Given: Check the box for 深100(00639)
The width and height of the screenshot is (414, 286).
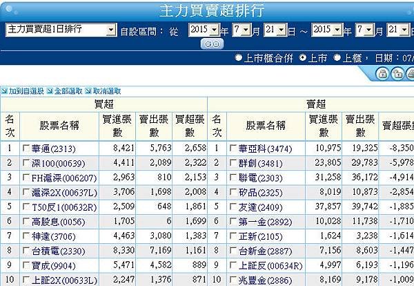Looking at the screenshot, I should [x=26, y=162].
